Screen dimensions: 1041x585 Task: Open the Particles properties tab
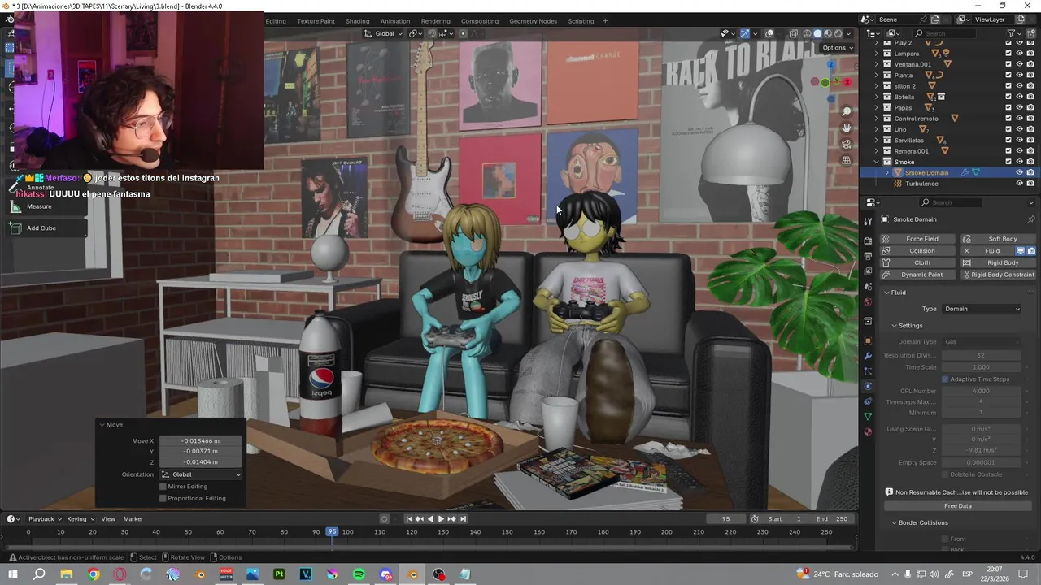pyautogui.click(x=868, y=371)
